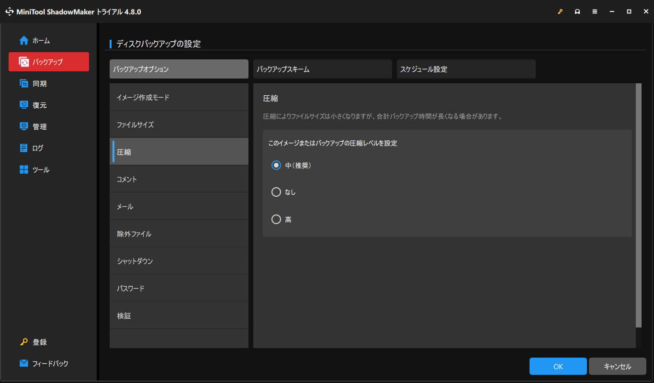Click the Sync (同期) icon
This screenshot has height=383, width=654.
click(x=24, y=83)
